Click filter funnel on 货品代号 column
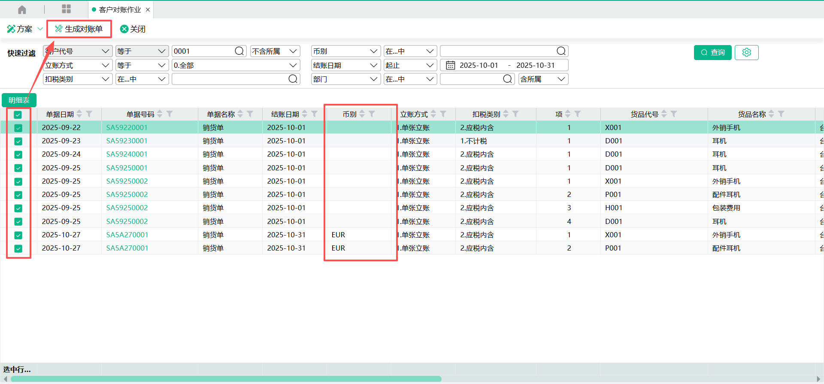 click(674, 114)
